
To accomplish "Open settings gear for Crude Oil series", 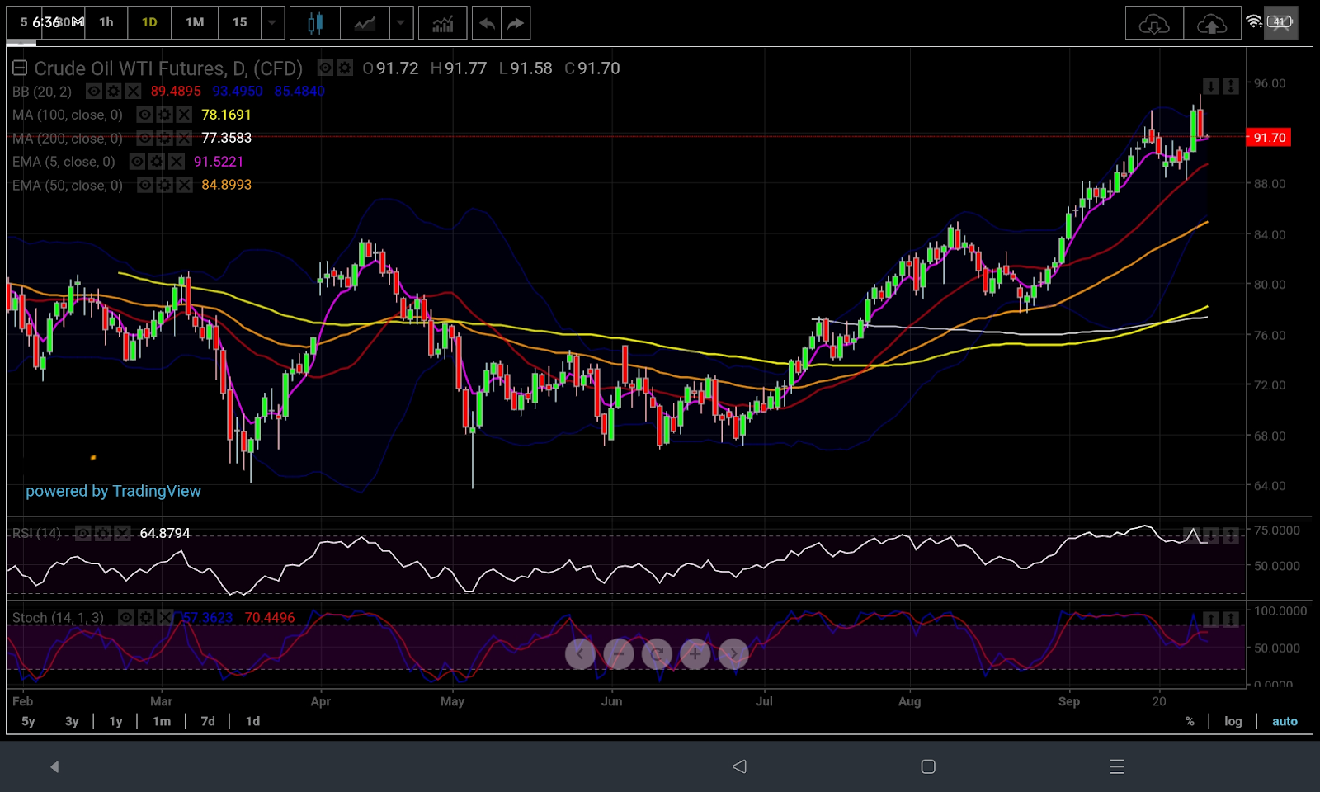I will (x=345, y=68).
